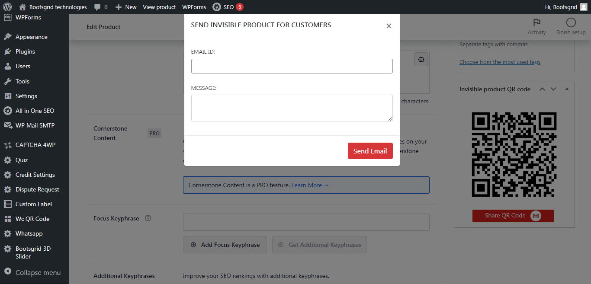The width and height of the screenshot is (591, 284).
Task: Focus the Message text area
Action: 292,108
